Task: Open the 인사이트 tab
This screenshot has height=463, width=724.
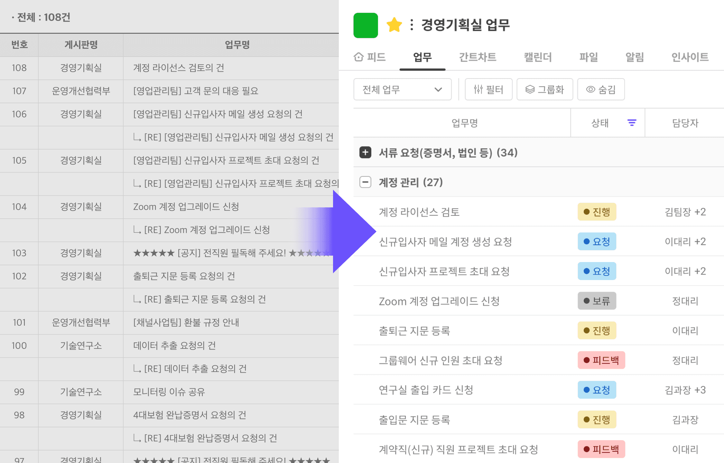Action: coord(690,57)
